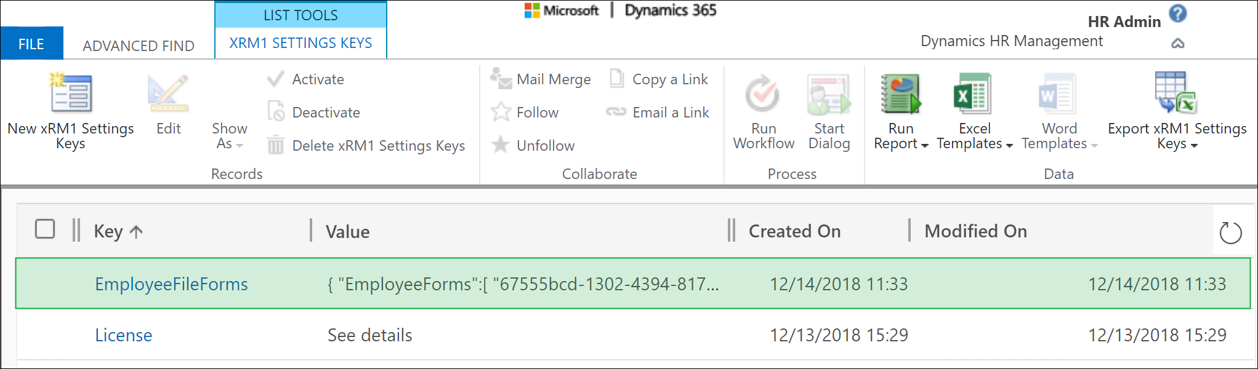Viewport: 1258px width, 369px height.
Task: Click the Delete xRM1 Settings Keys trash icon
Action: [x=275, y=146]
